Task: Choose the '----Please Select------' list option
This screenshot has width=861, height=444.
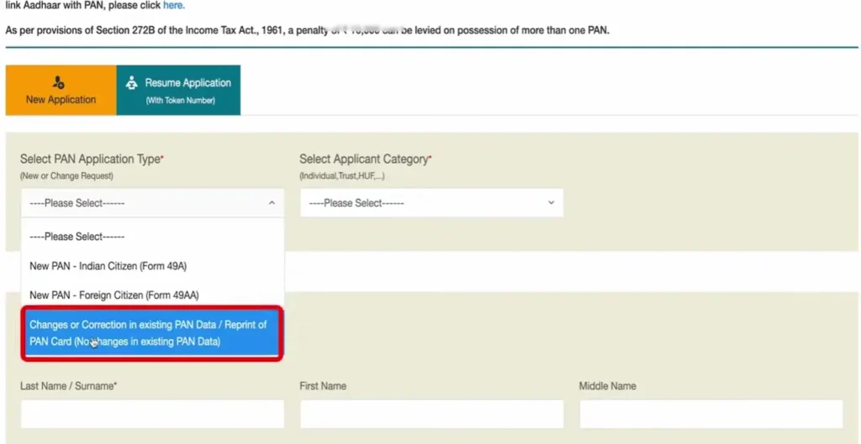Action: [77, 237]
